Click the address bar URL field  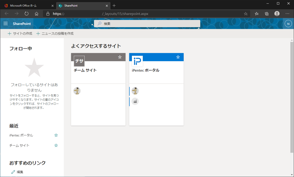[x=147, y=14]
